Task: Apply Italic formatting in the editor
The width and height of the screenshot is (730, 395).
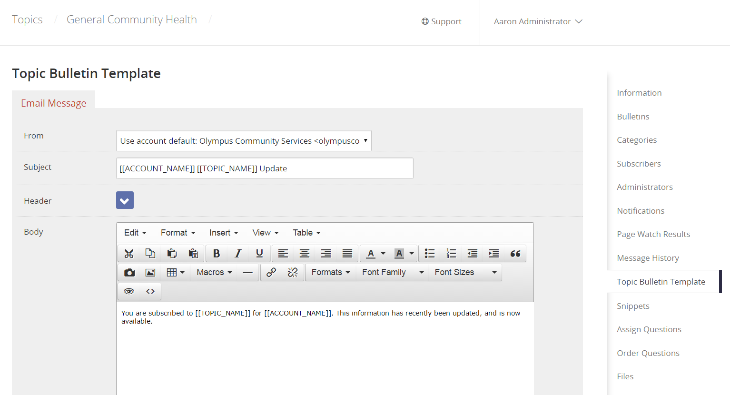Action: pos(238,253)
